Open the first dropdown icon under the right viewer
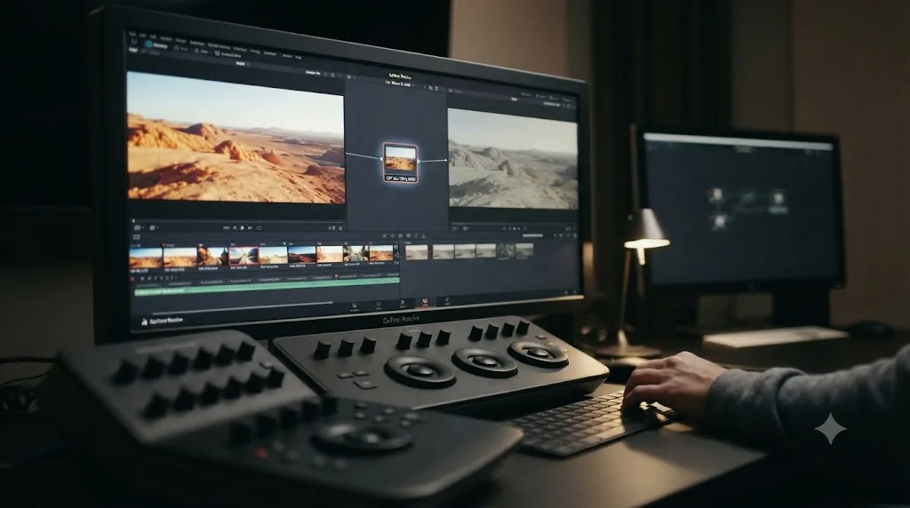This screenshot has width=910, height=508. click(454, 228)
